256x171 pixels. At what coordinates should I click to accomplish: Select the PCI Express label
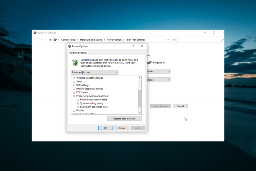point(82,92)
